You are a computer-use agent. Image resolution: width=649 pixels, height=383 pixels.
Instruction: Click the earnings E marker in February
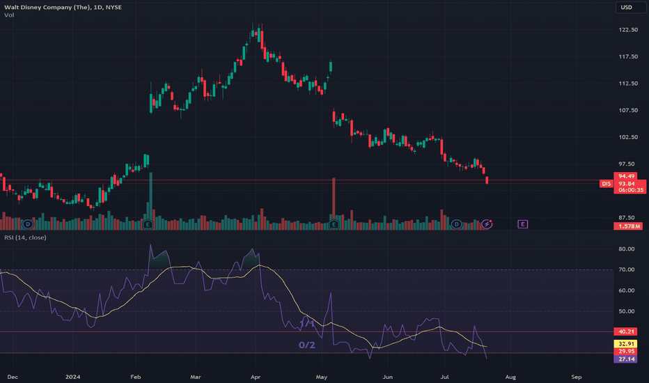coord(148,224)
